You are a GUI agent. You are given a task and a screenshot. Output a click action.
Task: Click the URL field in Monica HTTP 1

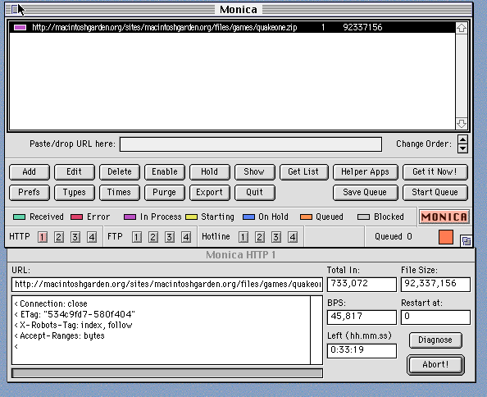167,285
